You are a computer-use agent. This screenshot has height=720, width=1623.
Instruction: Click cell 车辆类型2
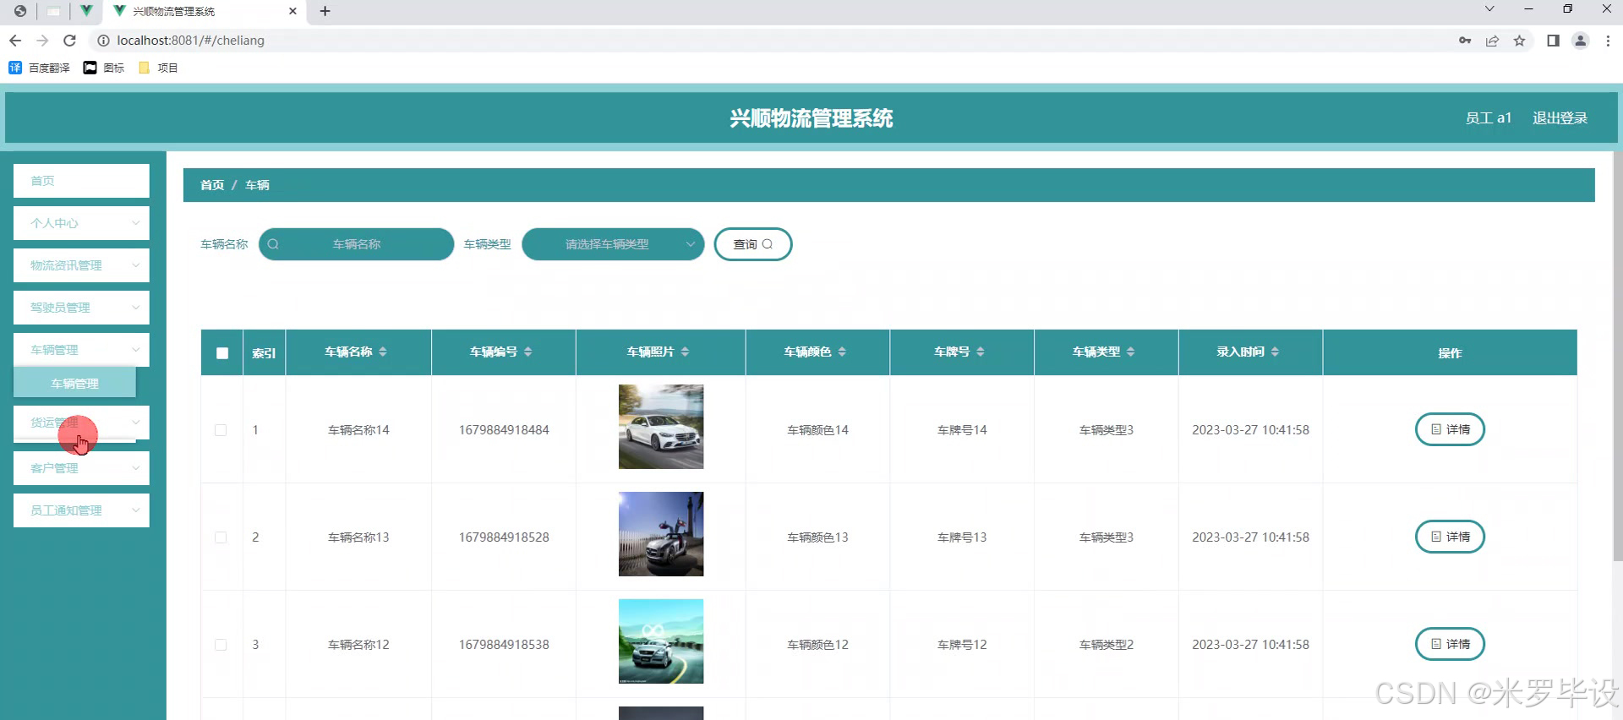(1107, 645)
